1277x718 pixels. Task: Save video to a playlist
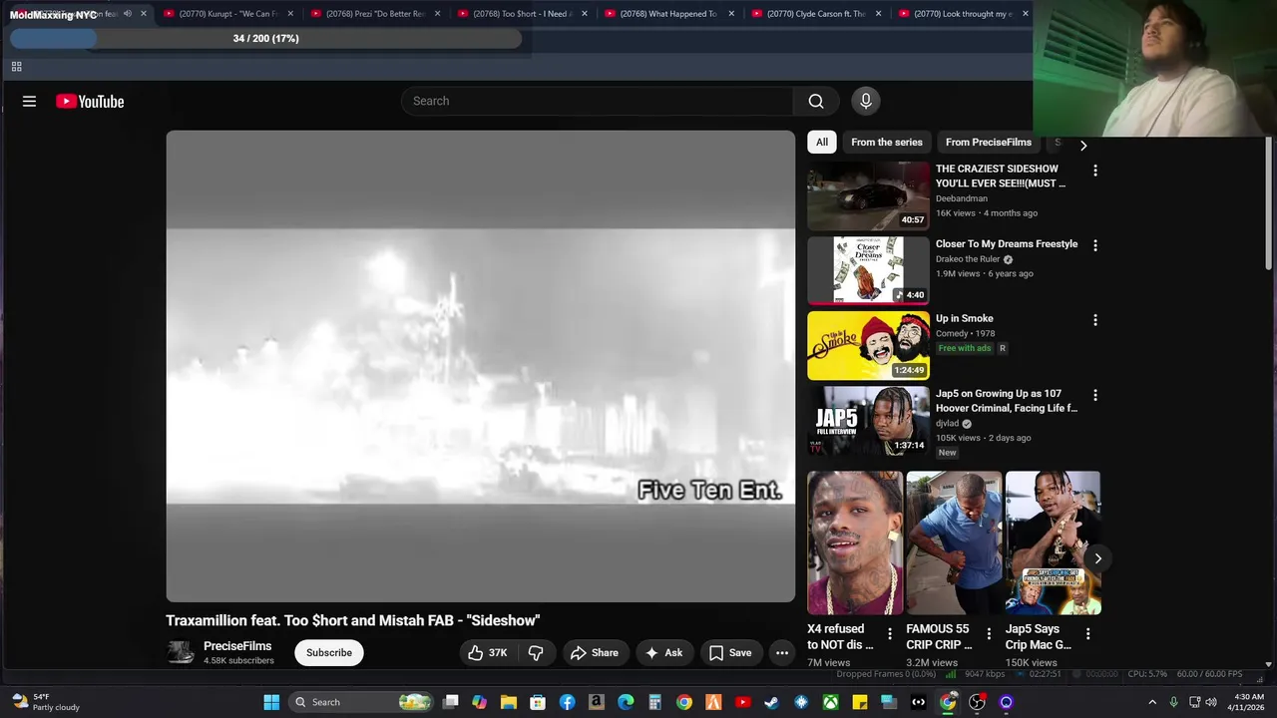click(x=730, y=652)
